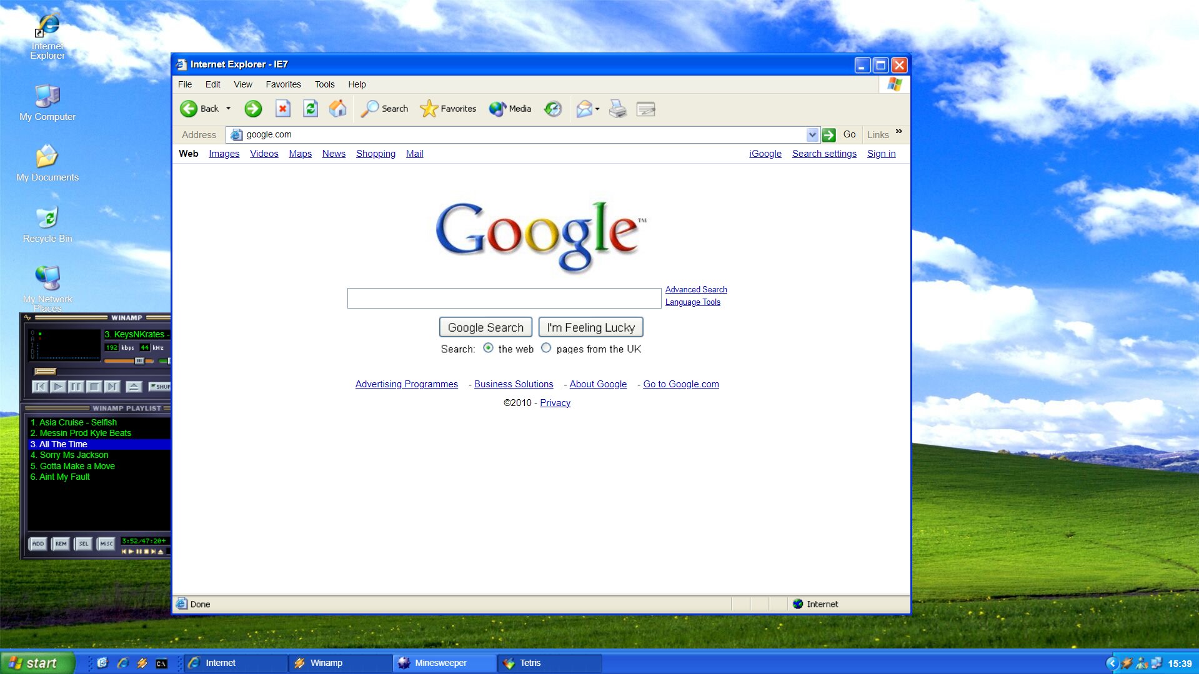
Task: Click the Edit page icon in toolbar
Action: click(645, 109)
